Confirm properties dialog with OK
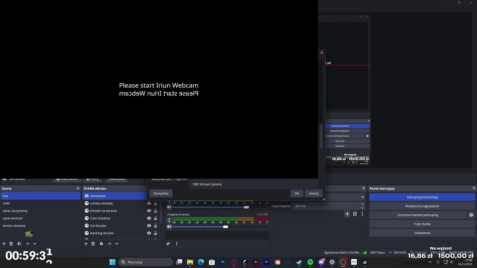Screen dimensions: 477x268 [x=297, y=193]
